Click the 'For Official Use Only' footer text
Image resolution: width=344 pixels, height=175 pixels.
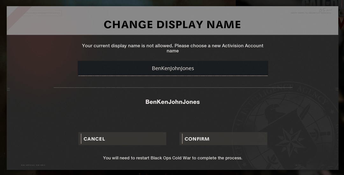pyautogui.click(x=33, y=165)
